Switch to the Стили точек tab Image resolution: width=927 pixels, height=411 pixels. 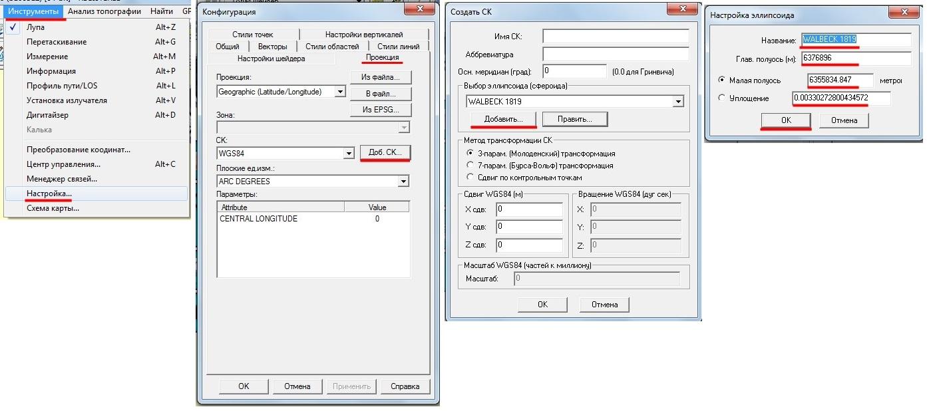[252, 35]
